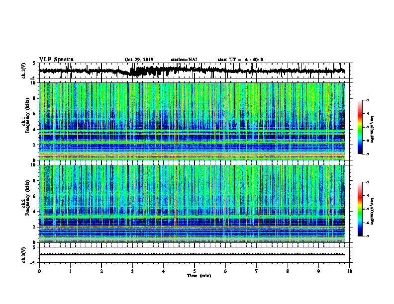Click the '-7' label on the ch.2 color bar
394x304 pixels.
tap(367, 236)
